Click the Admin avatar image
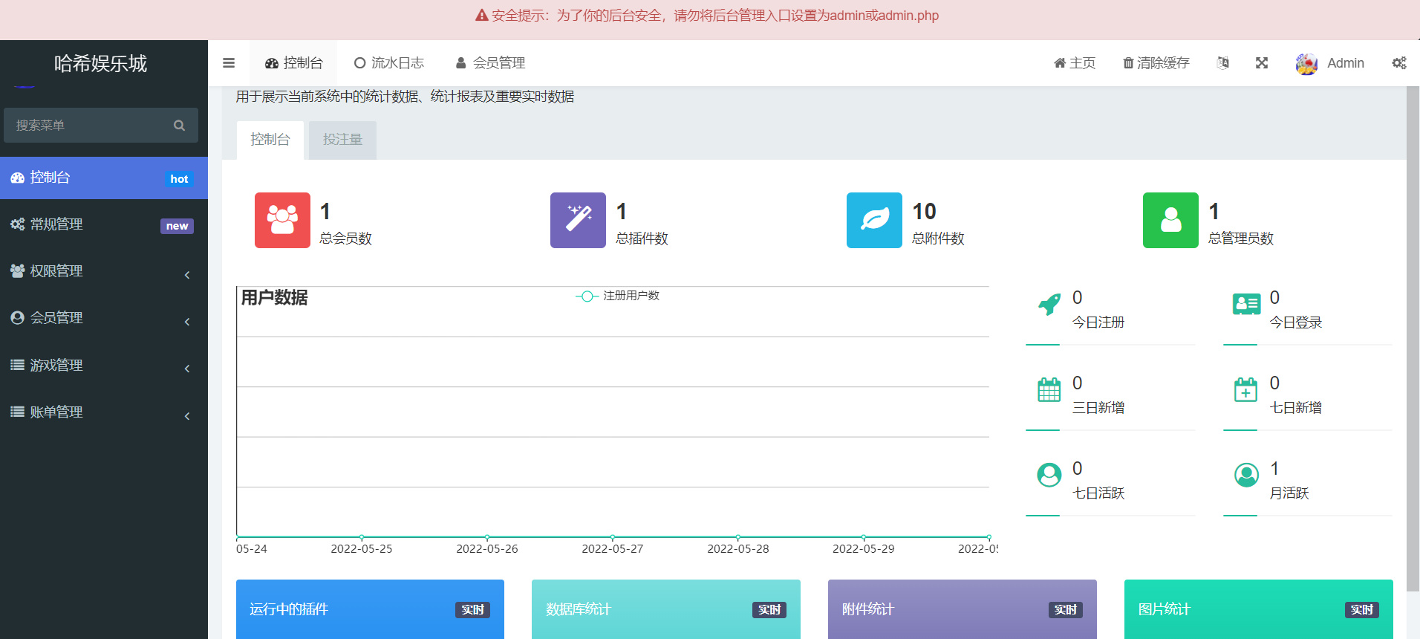 [x=1306, y=64]
